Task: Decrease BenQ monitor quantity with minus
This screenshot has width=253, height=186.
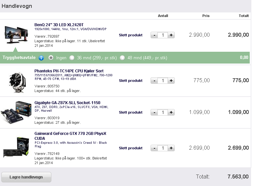Action: 154,35
